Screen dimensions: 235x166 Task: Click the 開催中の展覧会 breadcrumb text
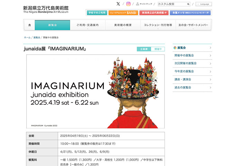click(x=51, y=37)
